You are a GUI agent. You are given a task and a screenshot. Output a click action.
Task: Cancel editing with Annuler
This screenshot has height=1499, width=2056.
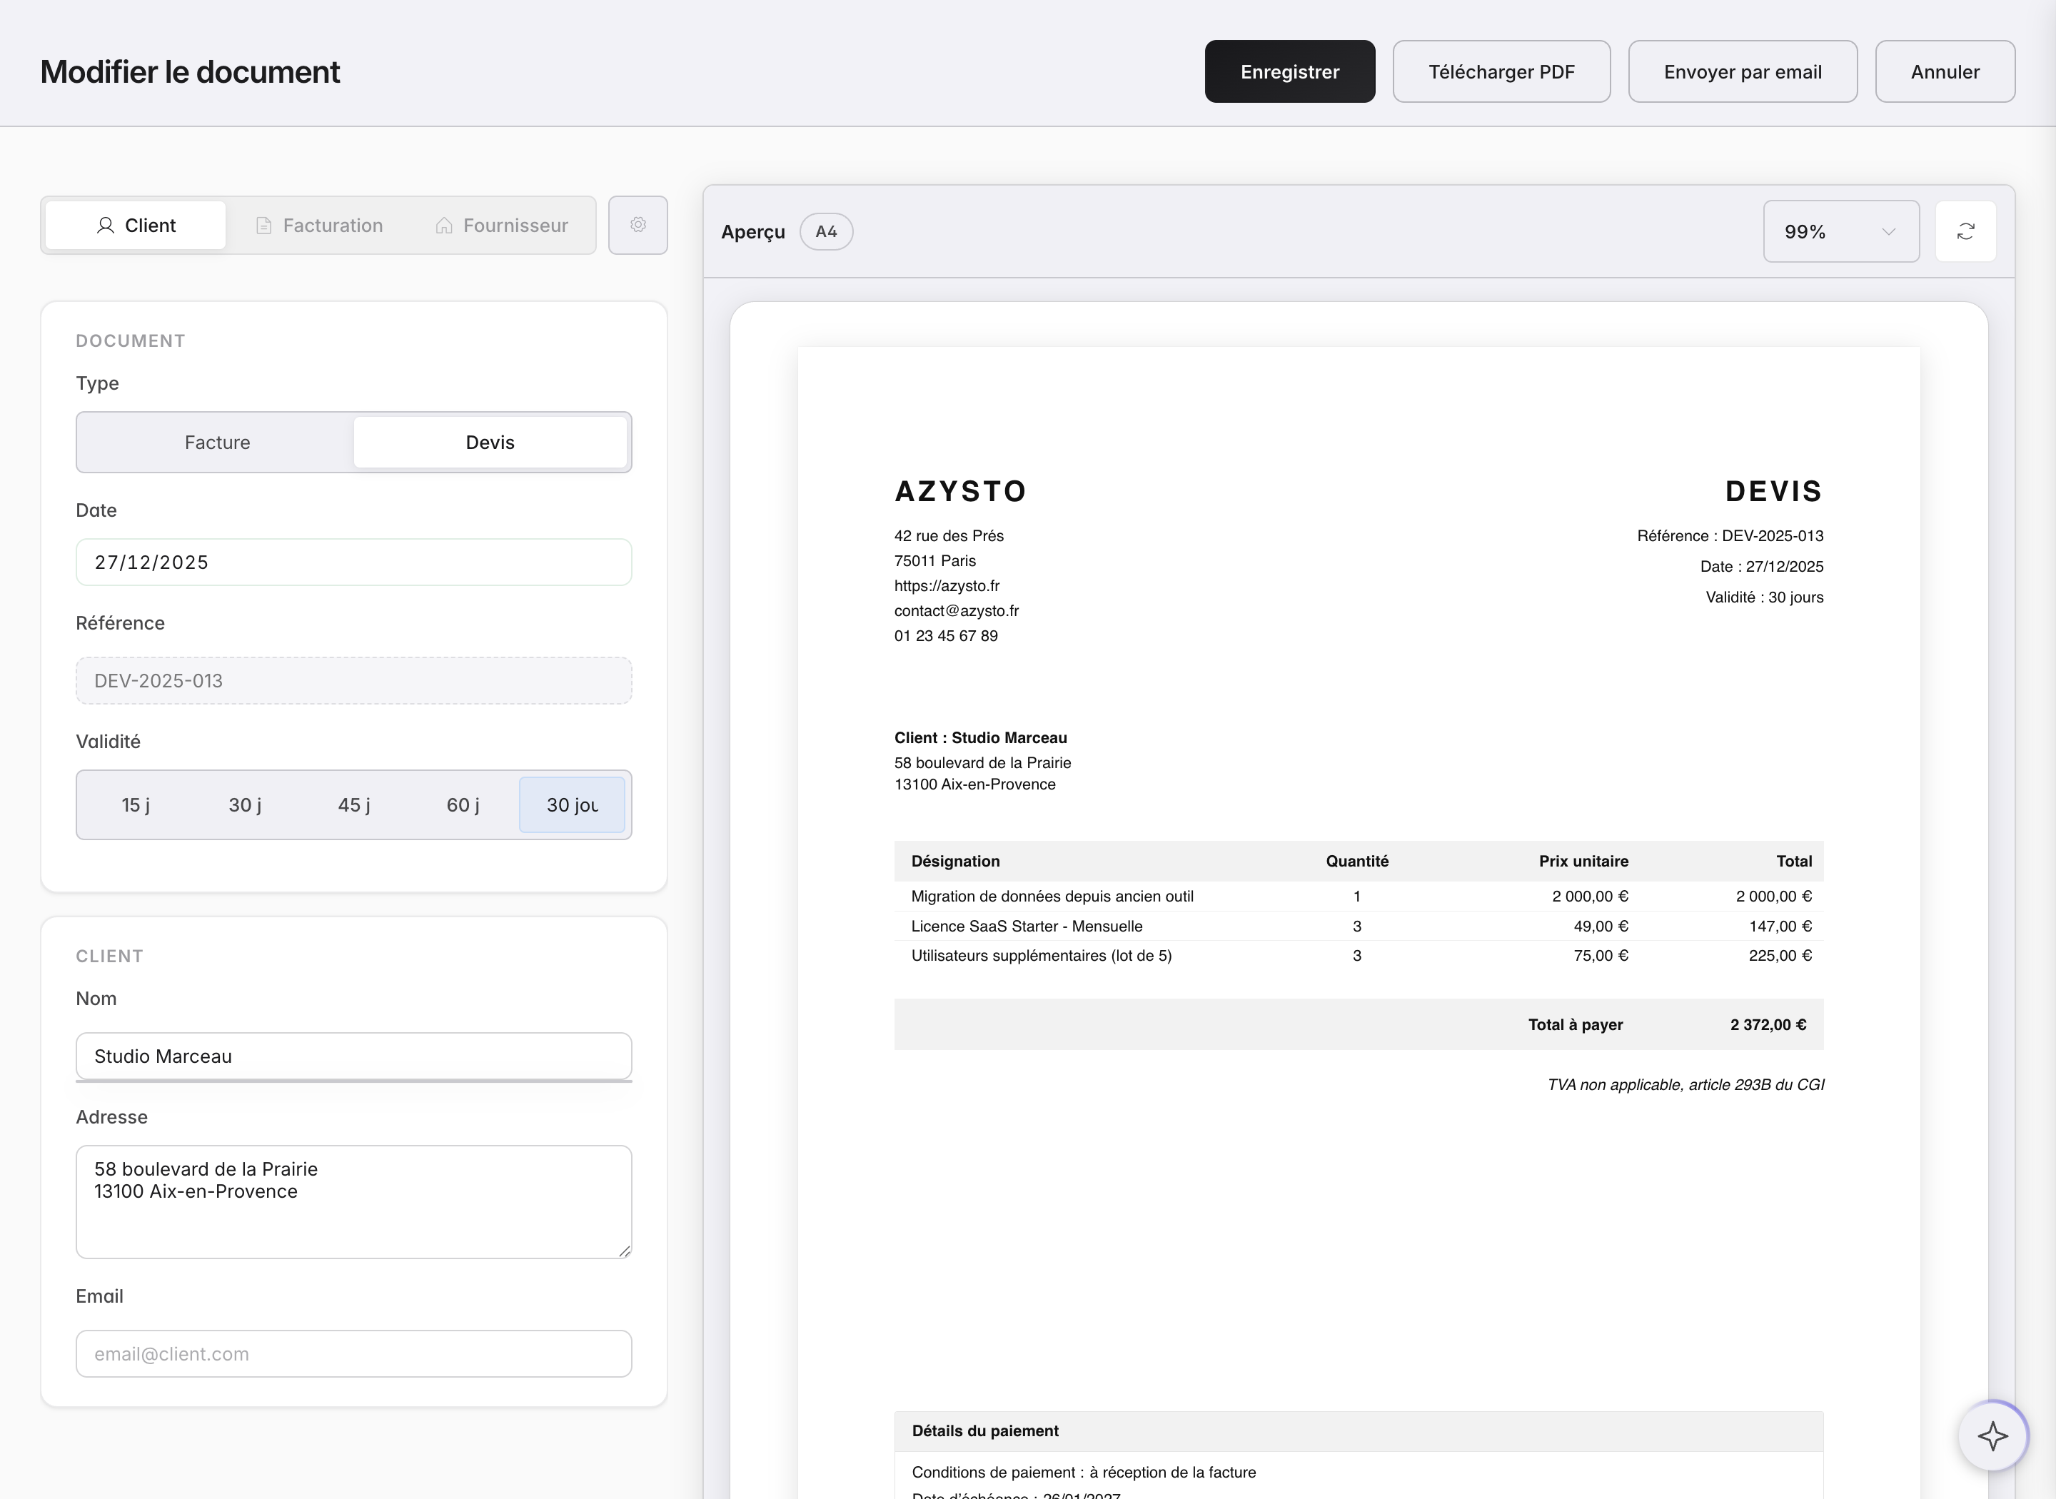click(x=1945, y=71)
